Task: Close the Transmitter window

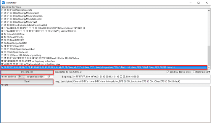Action: [x=207, y=3]
